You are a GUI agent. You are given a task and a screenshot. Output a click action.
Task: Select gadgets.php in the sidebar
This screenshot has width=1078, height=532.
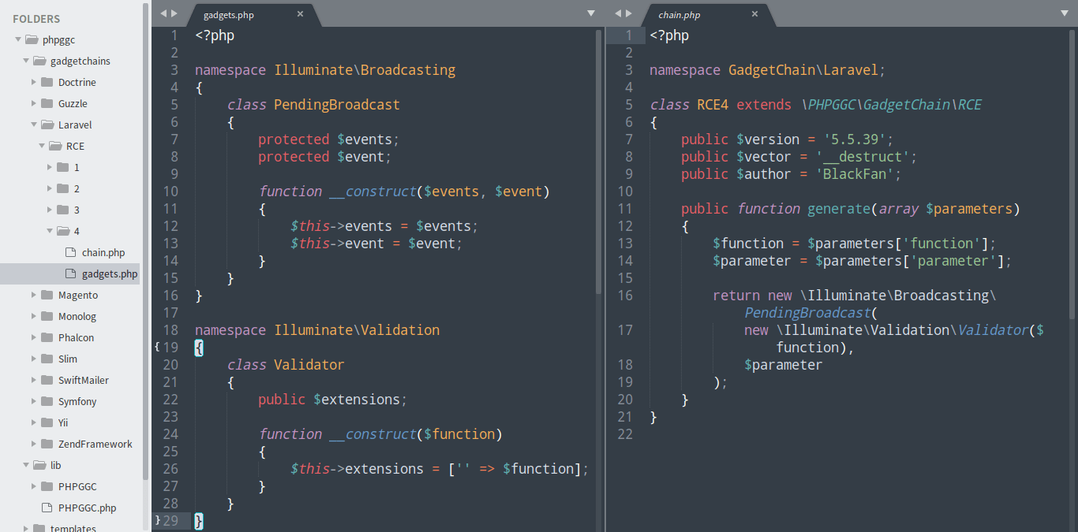pos(110,273)
